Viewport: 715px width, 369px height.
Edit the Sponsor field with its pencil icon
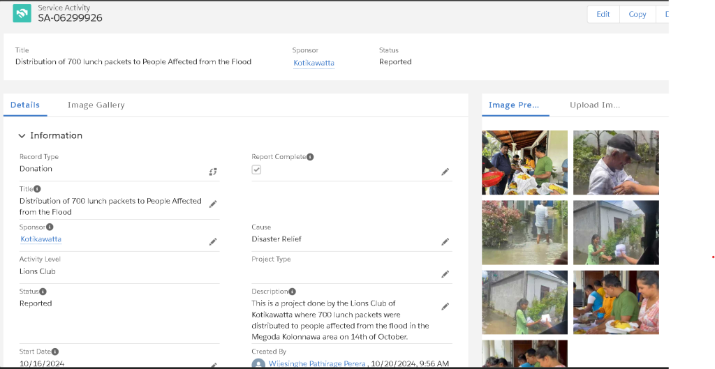pyautogui.click(x=213, y=242)
